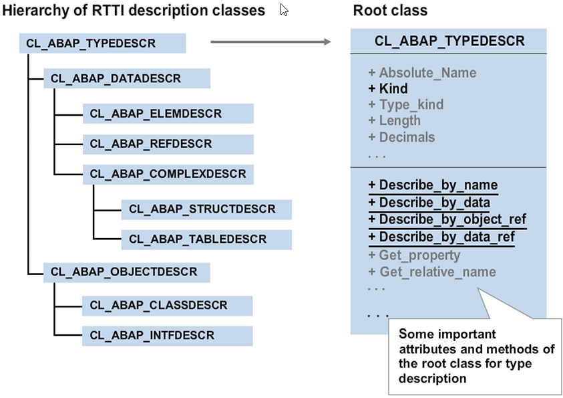Click the Describe_by_data method
Screen dimensions: 563x398
point(429,203)
